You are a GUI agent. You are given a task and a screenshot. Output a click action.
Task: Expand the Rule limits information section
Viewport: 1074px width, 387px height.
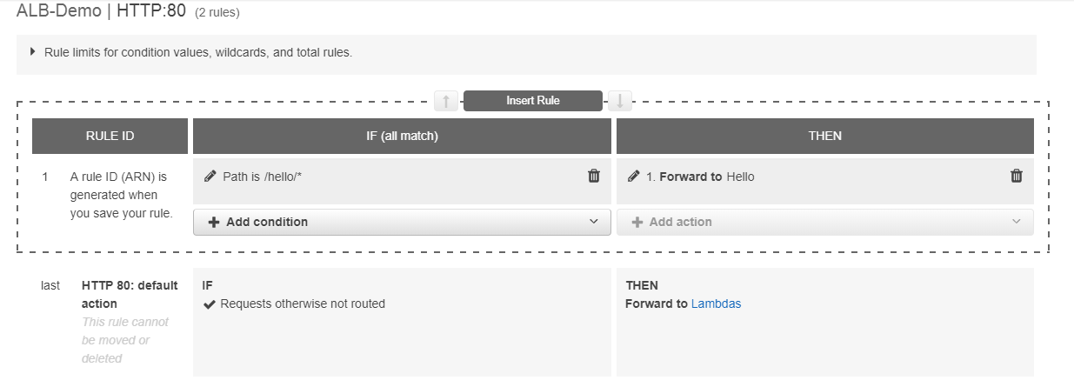33,52
